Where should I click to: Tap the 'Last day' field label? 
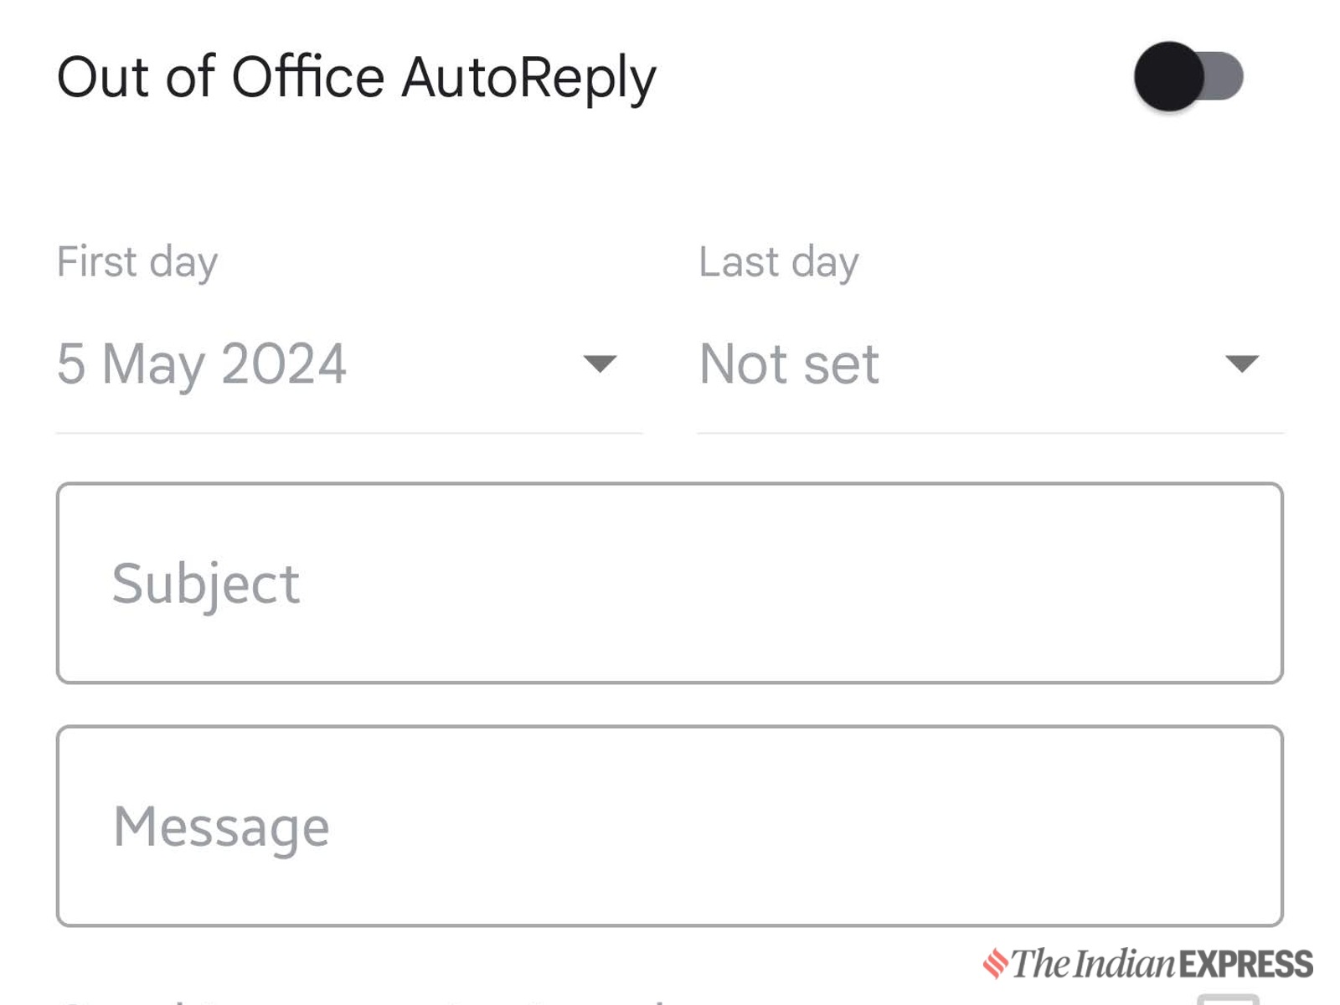(779, 261)
